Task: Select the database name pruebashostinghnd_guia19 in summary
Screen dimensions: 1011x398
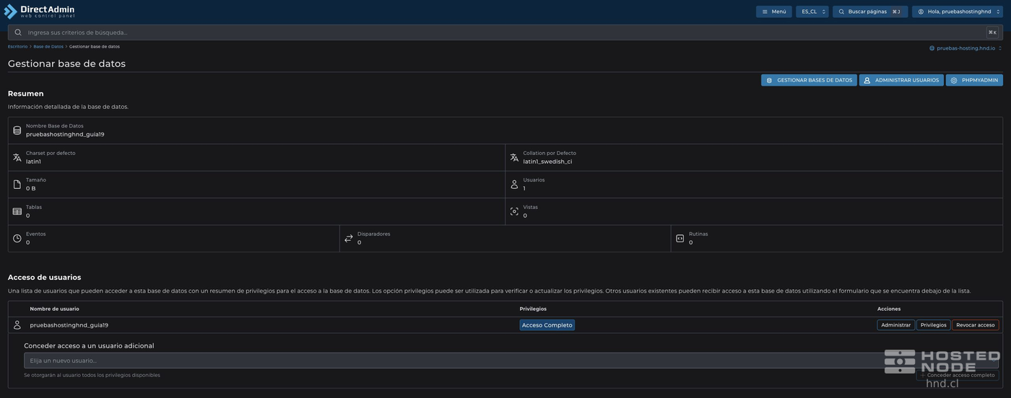Action: (x=65, y=134)
